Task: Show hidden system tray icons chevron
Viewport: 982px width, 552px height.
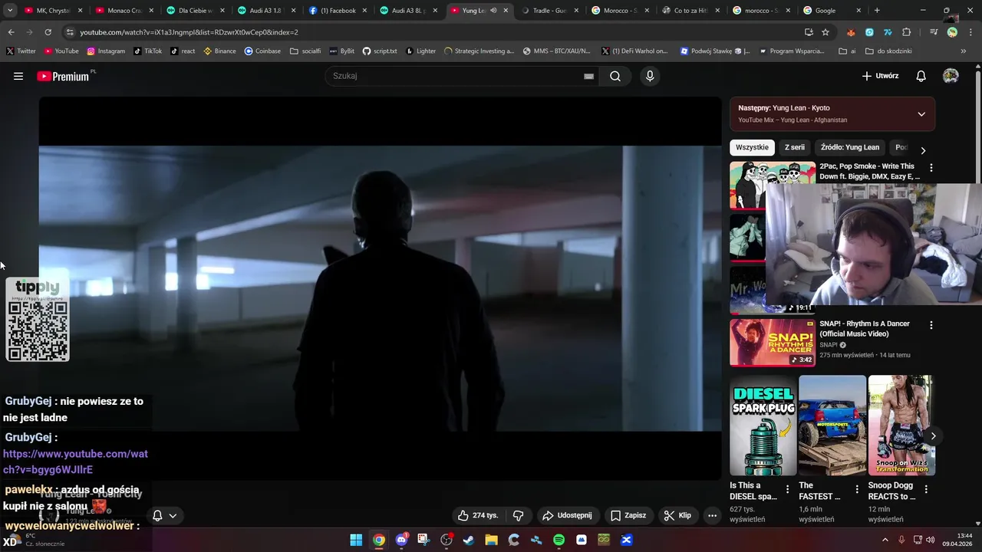Action: pyautogui.click(x=885, y=540)
